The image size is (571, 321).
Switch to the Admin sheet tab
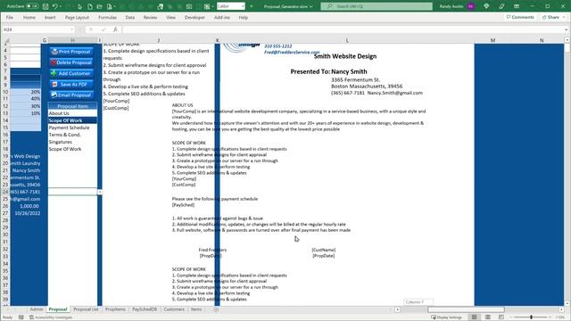(x=37, y=309)
